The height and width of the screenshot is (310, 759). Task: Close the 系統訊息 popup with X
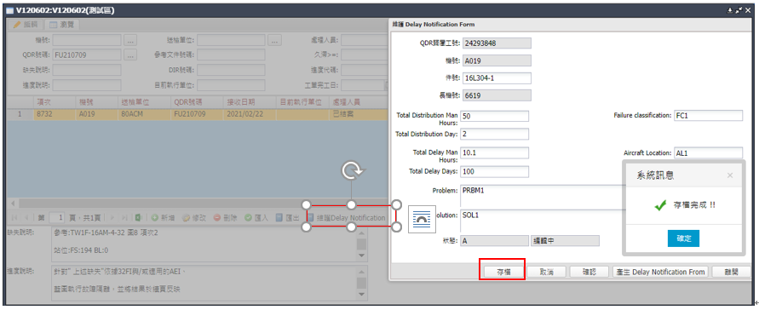point(730,175)
